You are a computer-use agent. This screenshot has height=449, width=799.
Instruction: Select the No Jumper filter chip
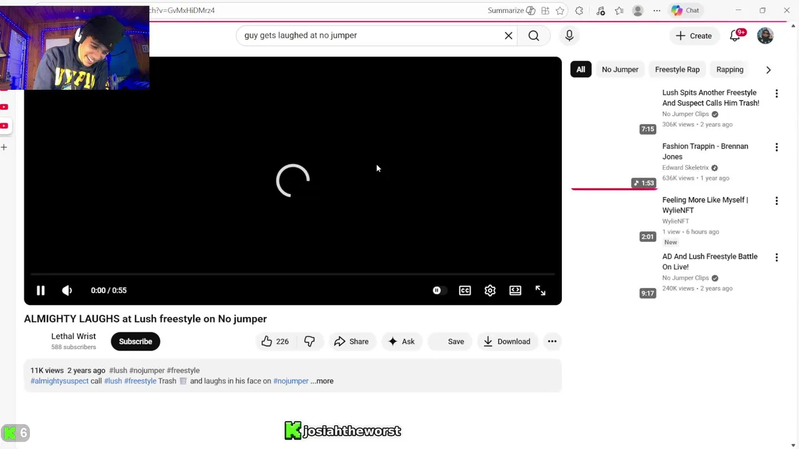620,69
